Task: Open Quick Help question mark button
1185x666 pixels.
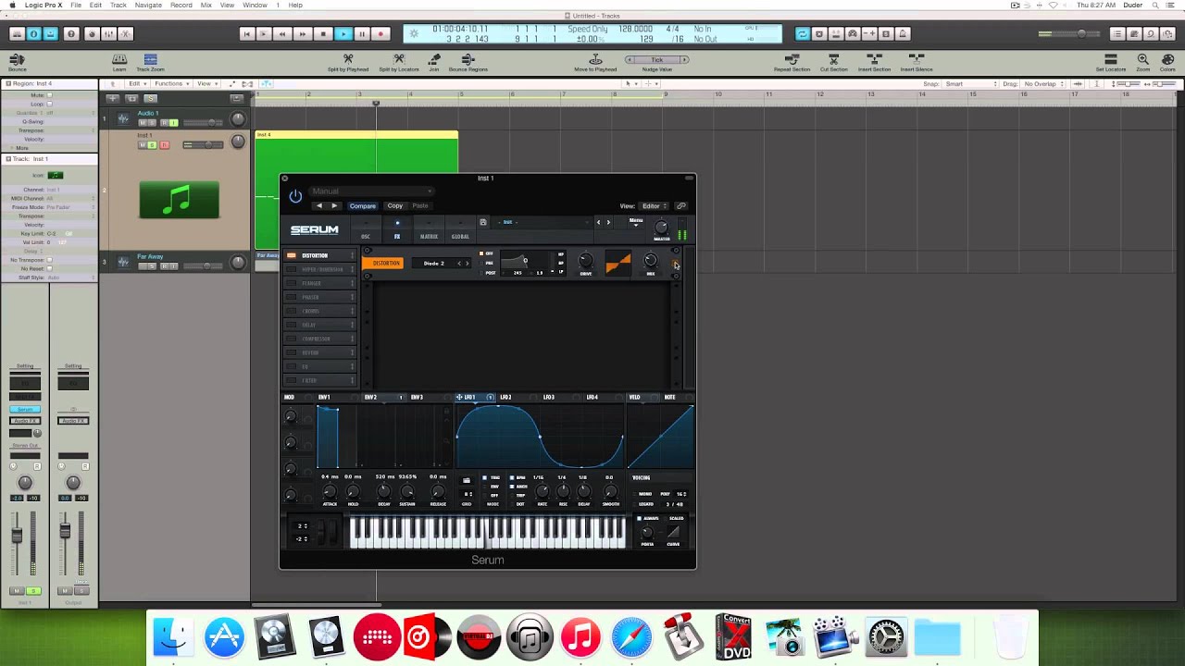Action: point(70,33)
